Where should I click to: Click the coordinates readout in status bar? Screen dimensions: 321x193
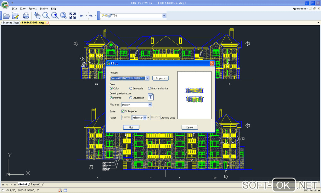(x=20, y=190)
